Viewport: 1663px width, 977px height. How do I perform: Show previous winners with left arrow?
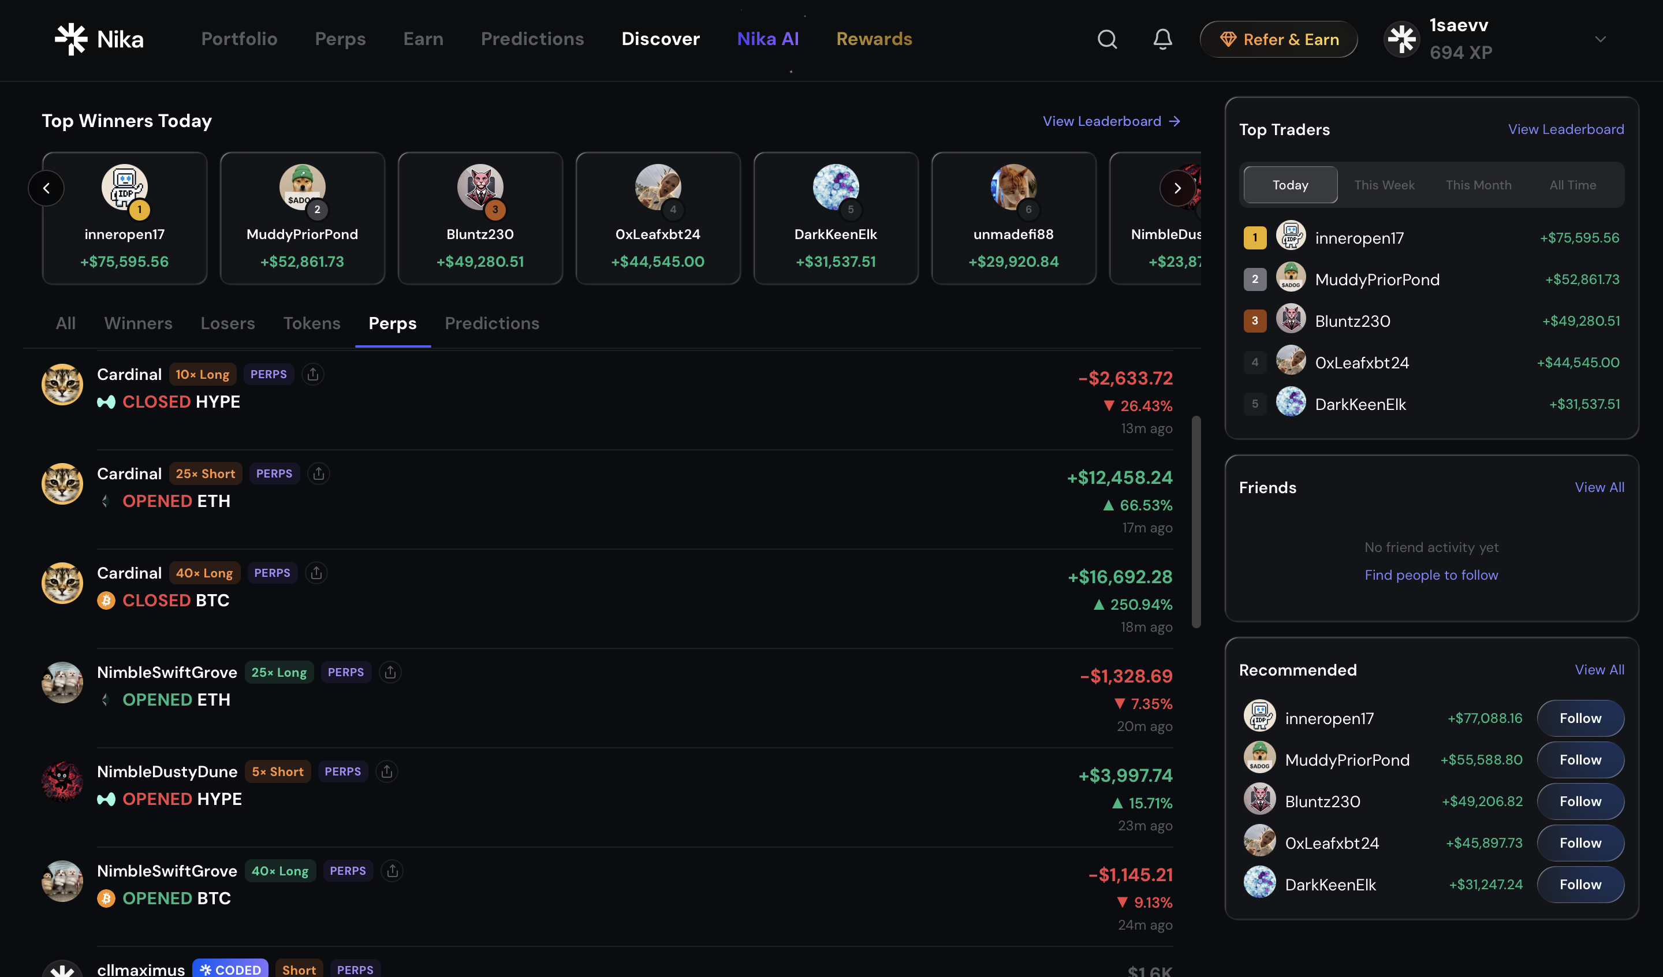tap(46, 188)
